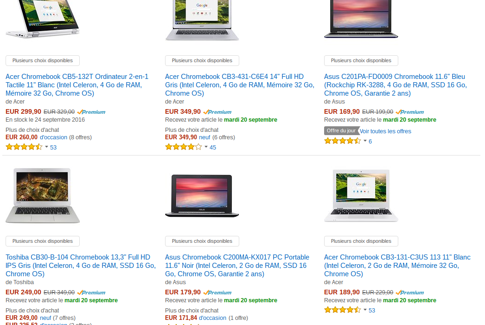485x325 pixels.
Task: Click Asus C200MA black laptop thumbnail
Action: pos(202,196)
